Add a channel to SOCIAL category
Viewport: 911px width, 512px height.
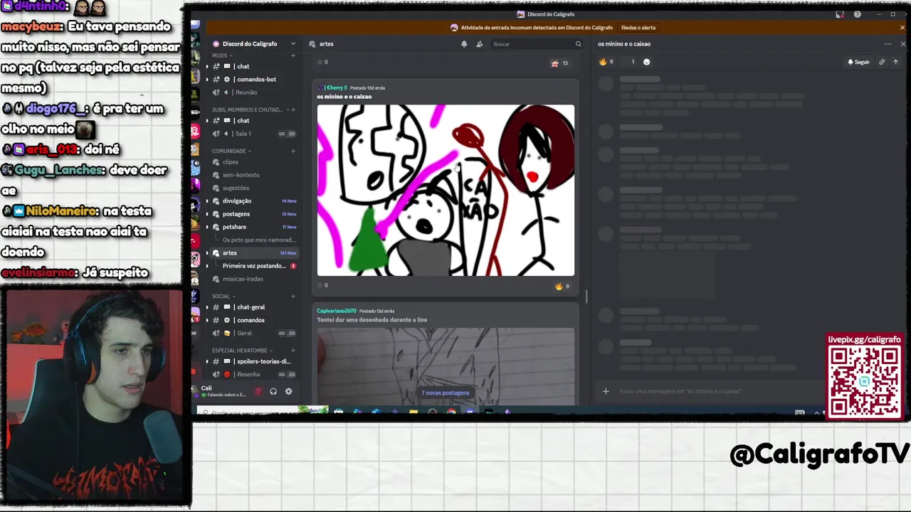(293, 296)
